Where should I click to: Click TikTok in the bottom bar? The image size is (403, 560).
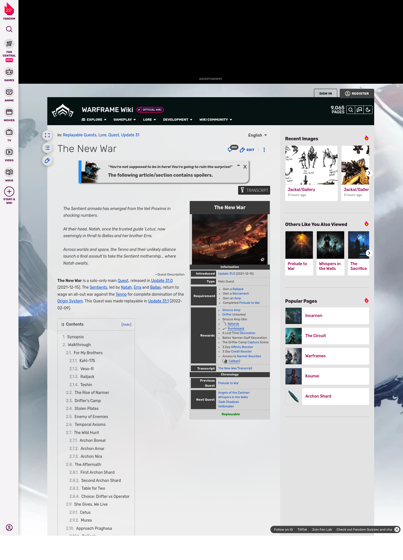coord(302,529)
